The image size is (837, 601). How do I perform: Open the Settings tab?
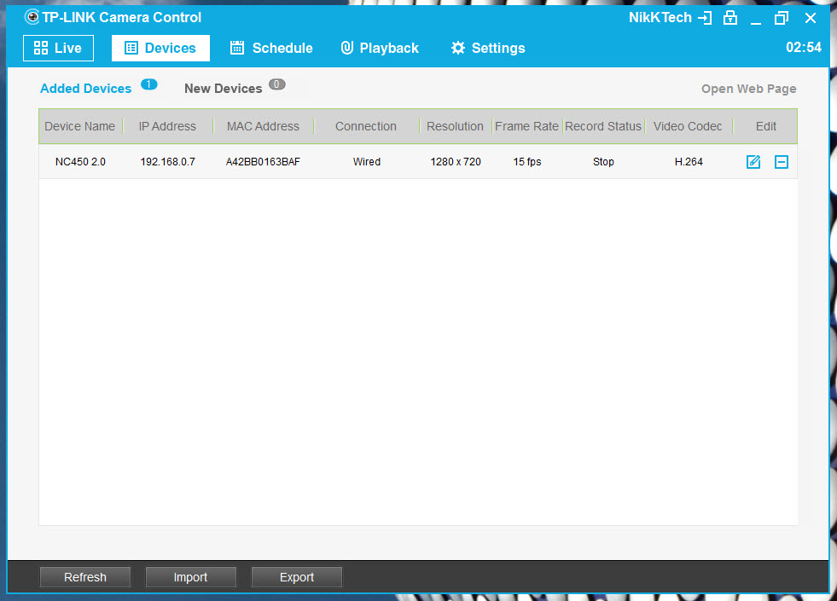click(488, 48)
